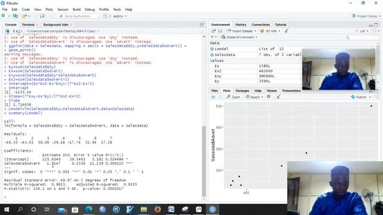Click the clear console broom icon
The height and width of the screenshot is (215, 383).
(202, 31)
